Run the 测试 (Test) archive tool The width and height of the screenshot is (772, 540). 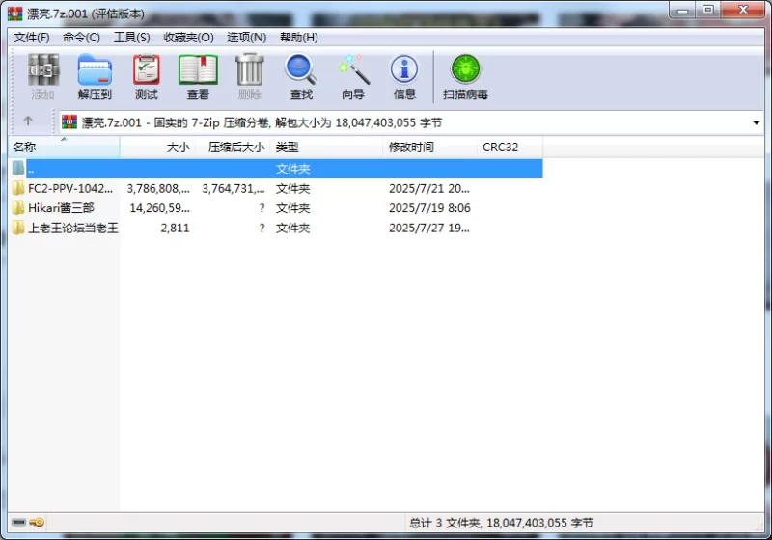pos(147,69)
